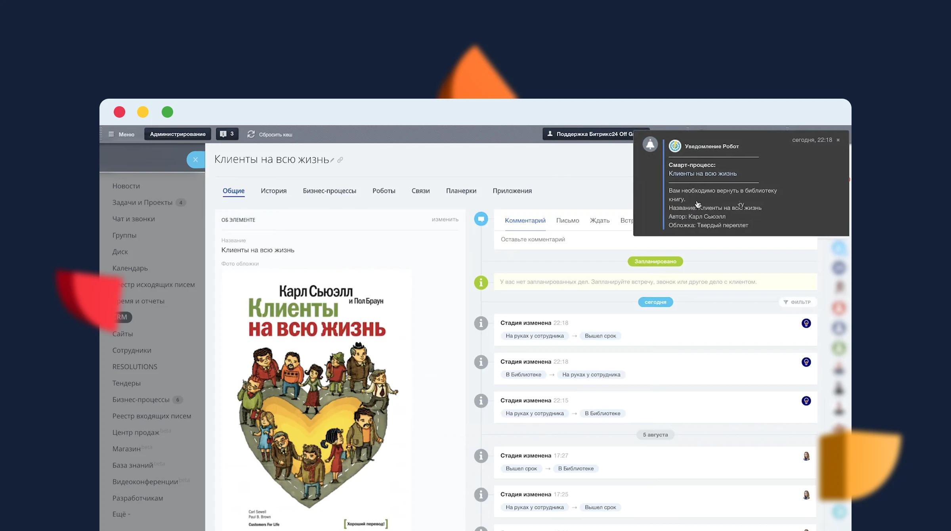
Task: Dismiss the Уведомление Робот notification
Action: click(x=838, y=140)
